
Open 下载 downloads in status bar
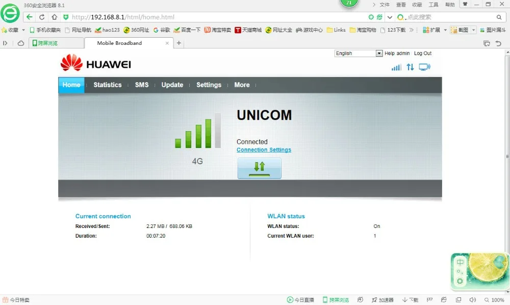(x=410, y=300)
